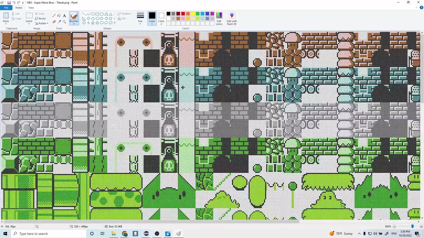This screenshot has height=238, width=424.
Task: Open Google Chrome from taskbar
Action: click(125, 234)
